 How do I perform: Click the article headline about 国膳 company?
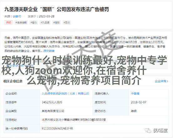point(57,9)
